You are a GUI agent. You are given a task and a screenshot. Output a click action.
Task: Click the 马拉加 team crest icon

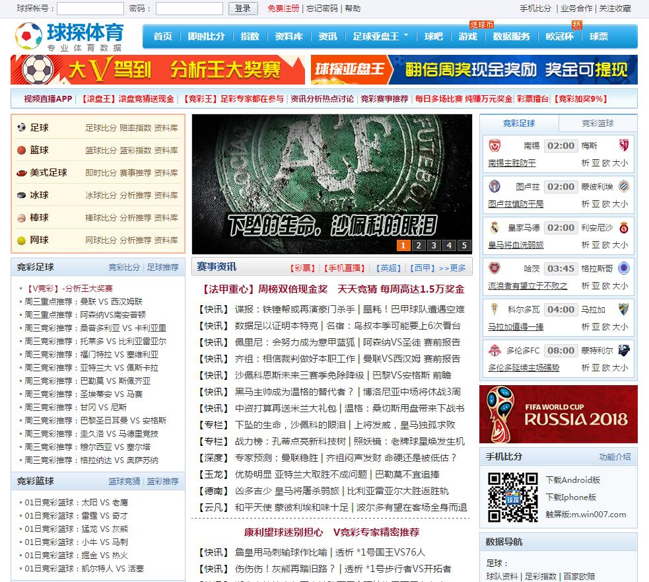coord(624,309)
